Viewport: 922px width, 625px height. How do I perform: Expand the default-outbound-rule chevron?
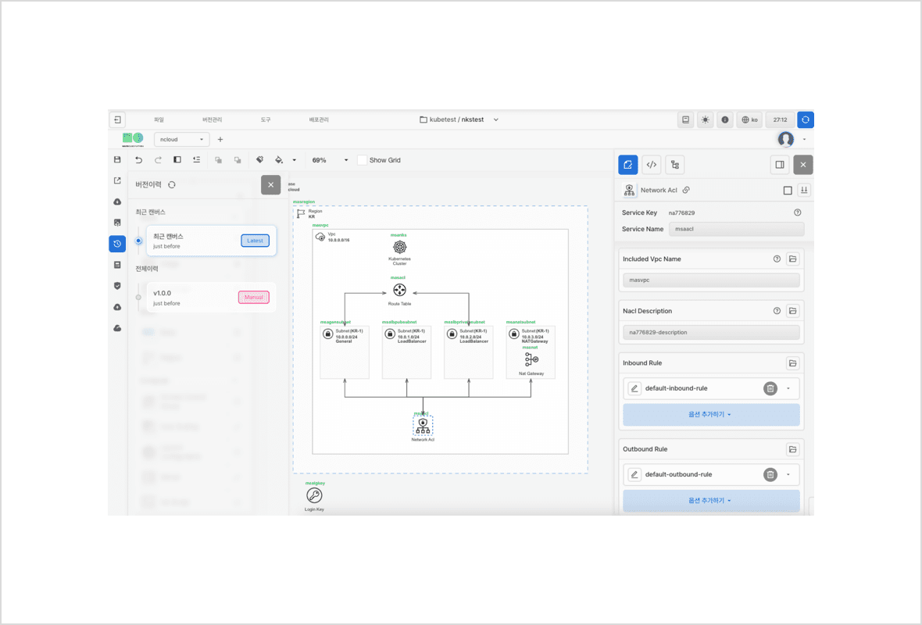pyautogui.click(x=788, y=474)
